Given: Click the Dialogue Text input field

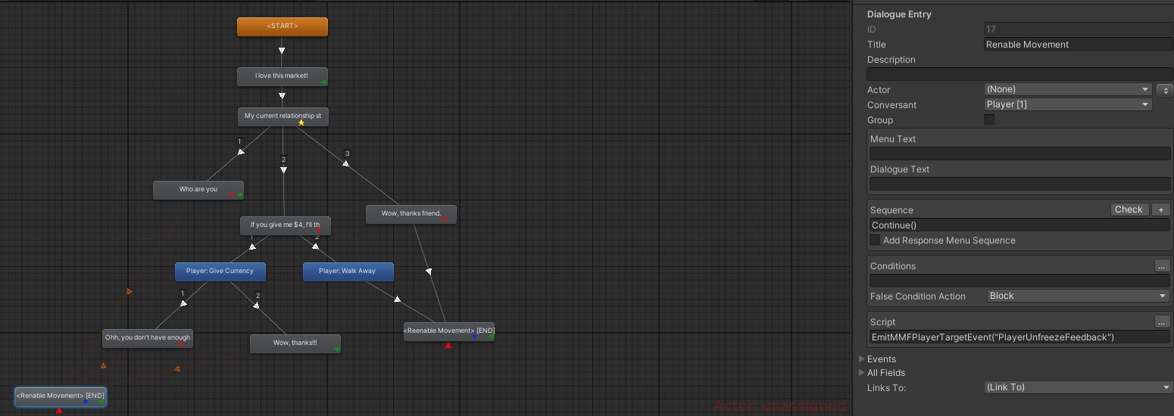Looking at the screenshot, I should [1019, 184].
